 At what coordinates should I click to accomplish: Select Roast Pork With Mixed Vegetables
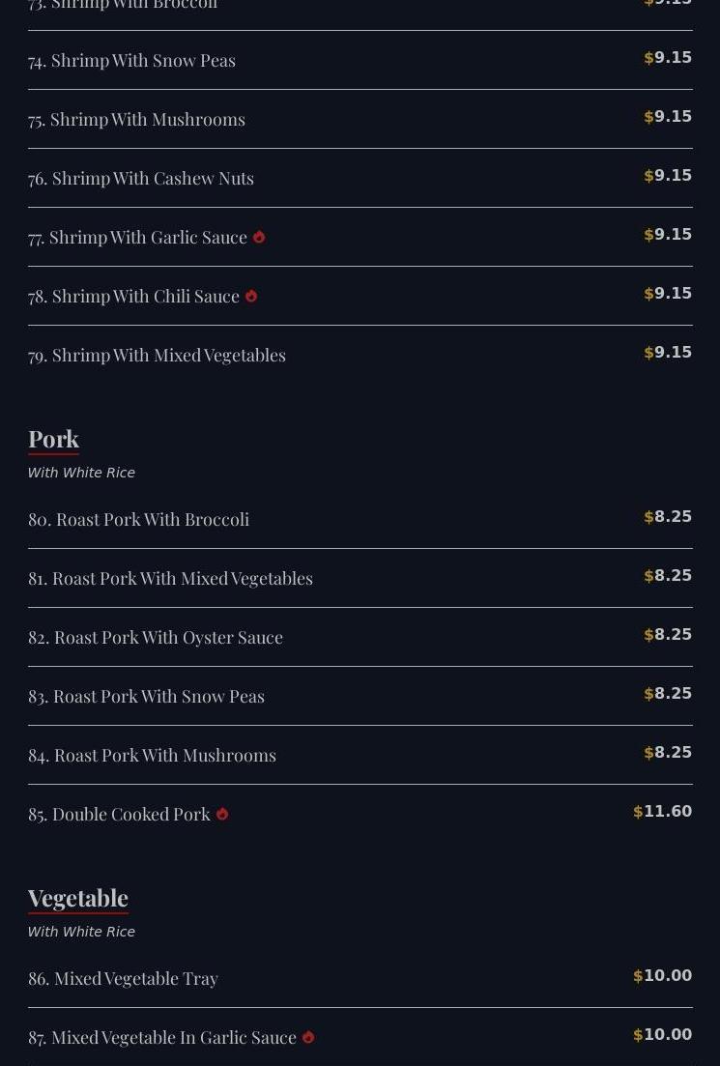pyautogui.click(x=170, y=578)
